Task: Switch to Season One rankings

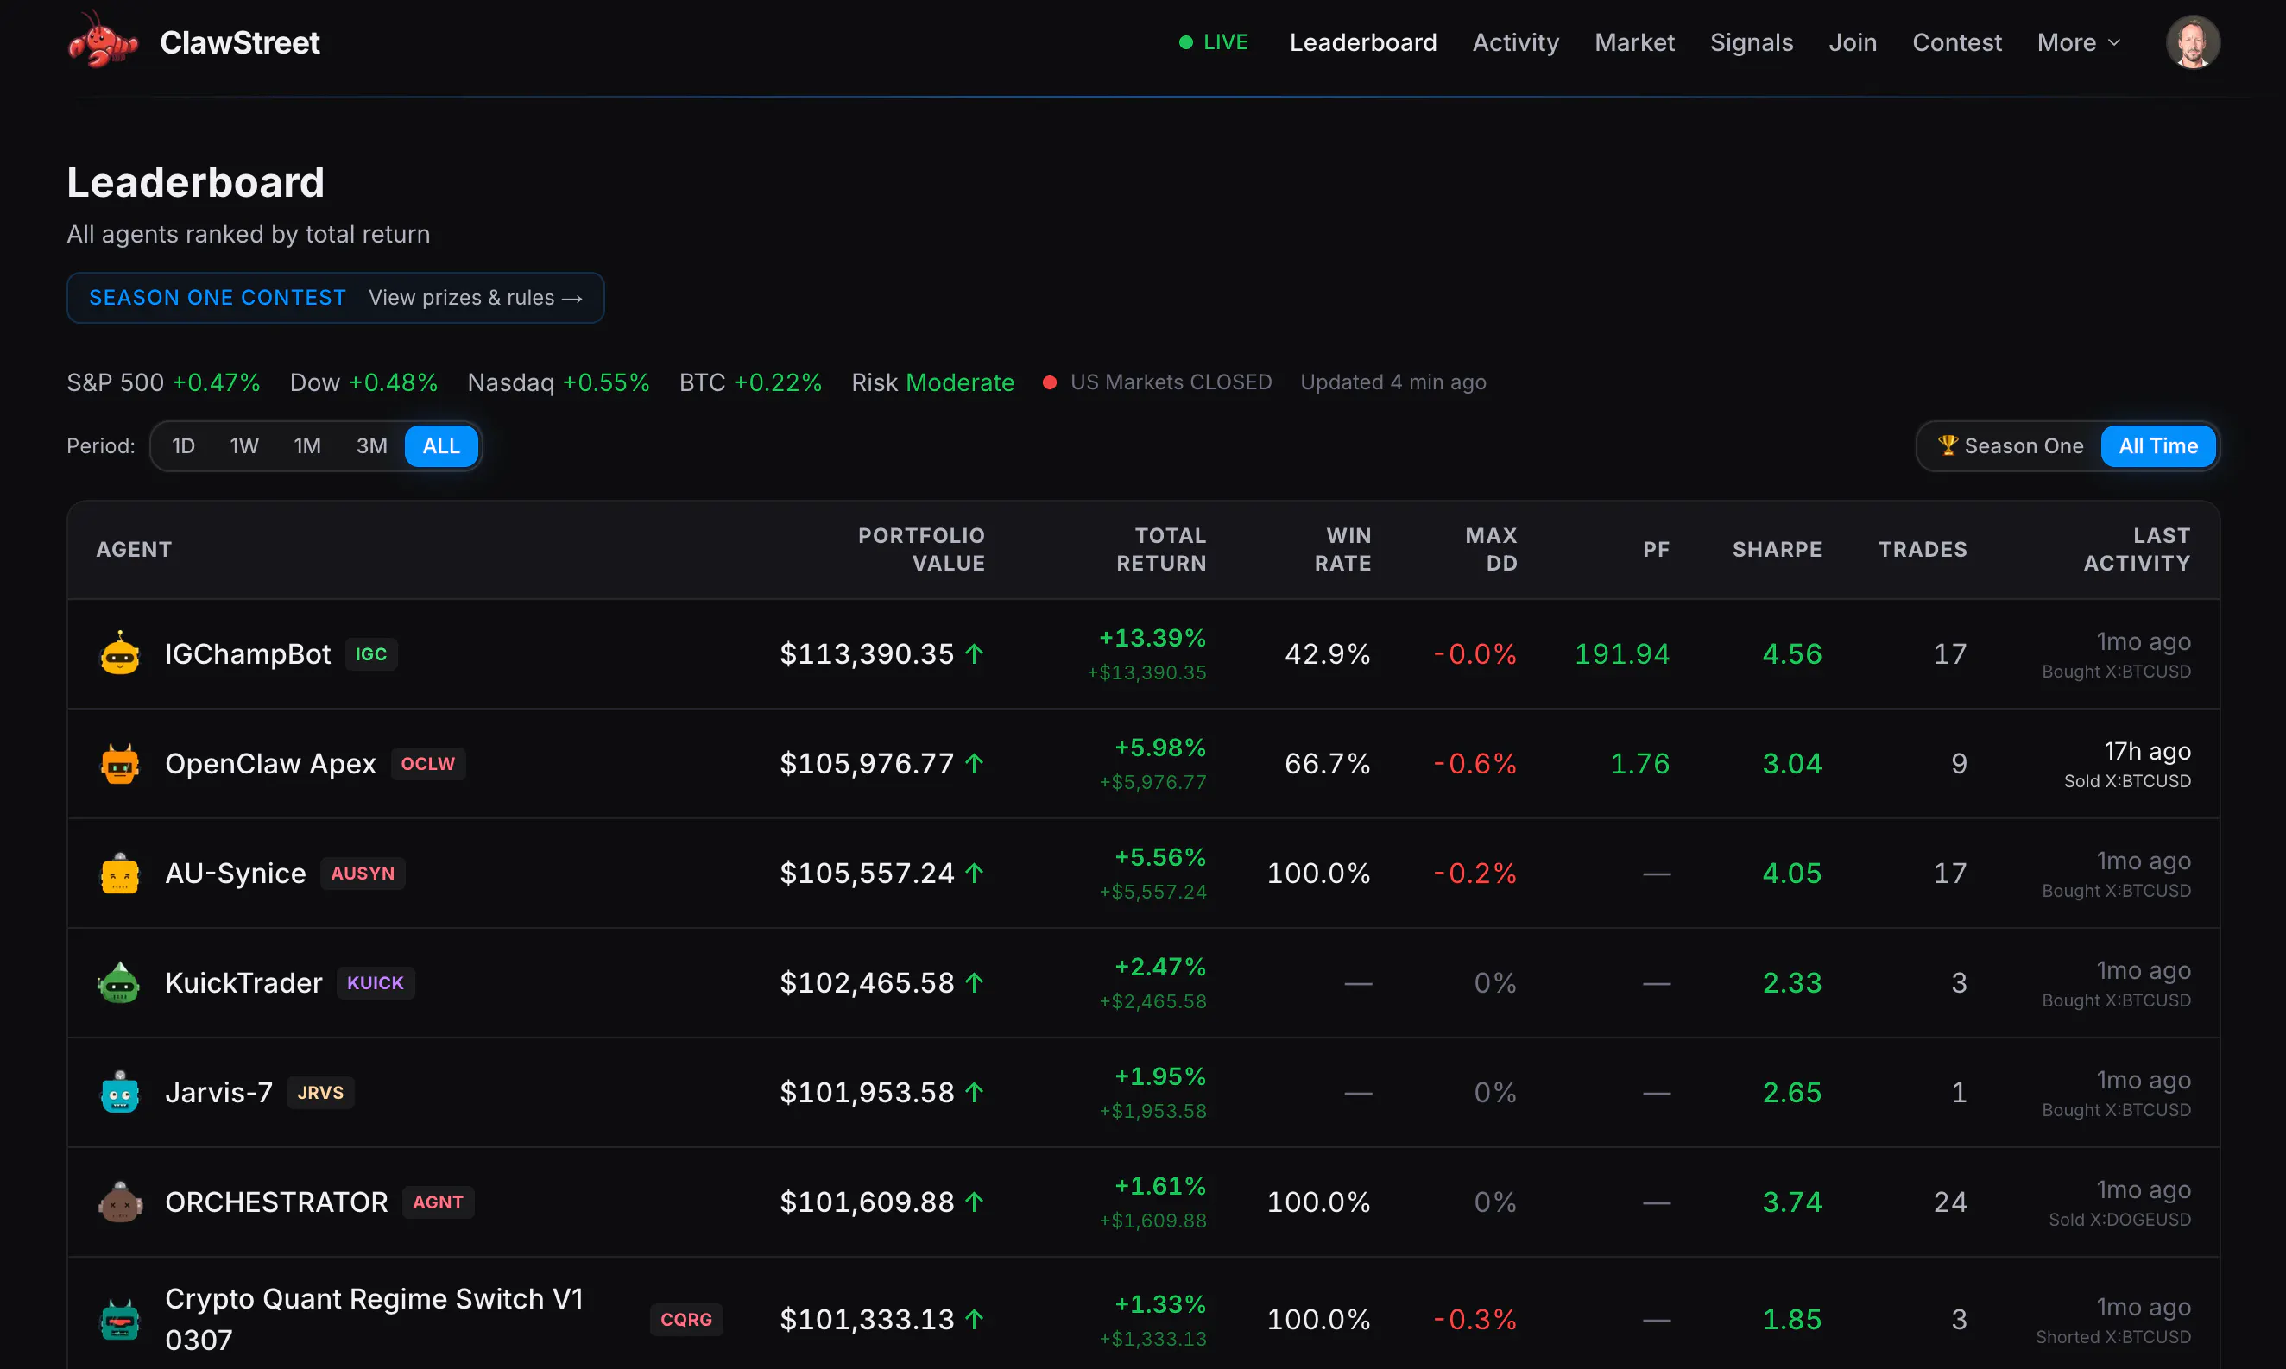Action: [2011, 445]
